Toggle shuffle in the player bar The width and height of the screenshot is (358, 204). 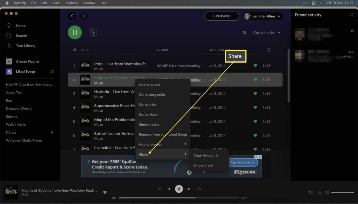coord(159,189)
